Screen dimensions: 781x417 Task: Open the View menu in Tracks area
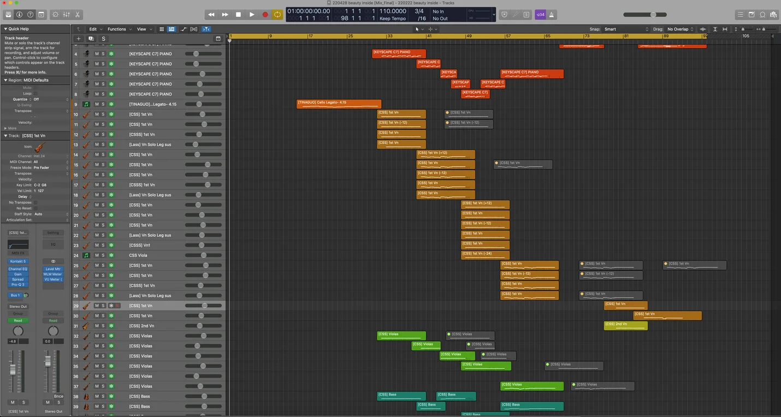[143, 29]
